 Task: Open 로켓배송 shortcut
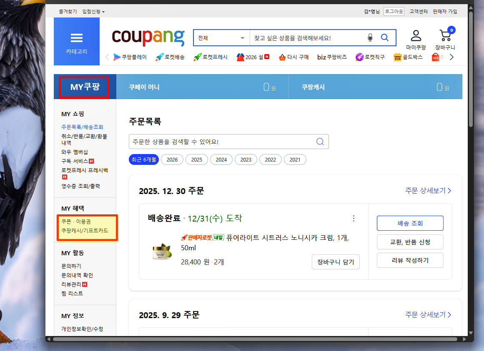pyautogui.click(x=170, y=57)
